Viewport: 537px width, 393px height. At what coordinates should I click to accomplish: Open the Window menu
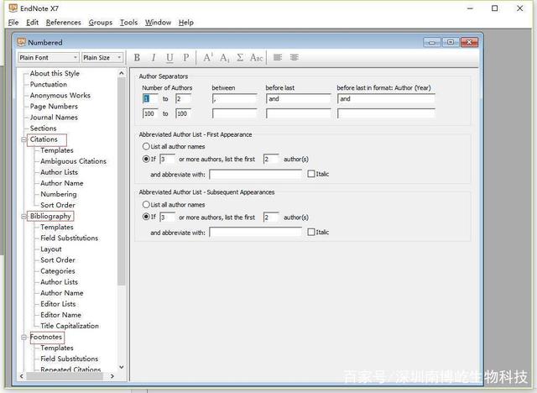coord(158,23)
